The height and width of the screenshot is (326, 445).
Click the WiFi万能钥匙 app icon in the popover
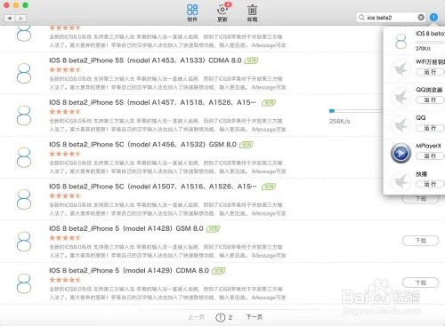click(400, 68)
